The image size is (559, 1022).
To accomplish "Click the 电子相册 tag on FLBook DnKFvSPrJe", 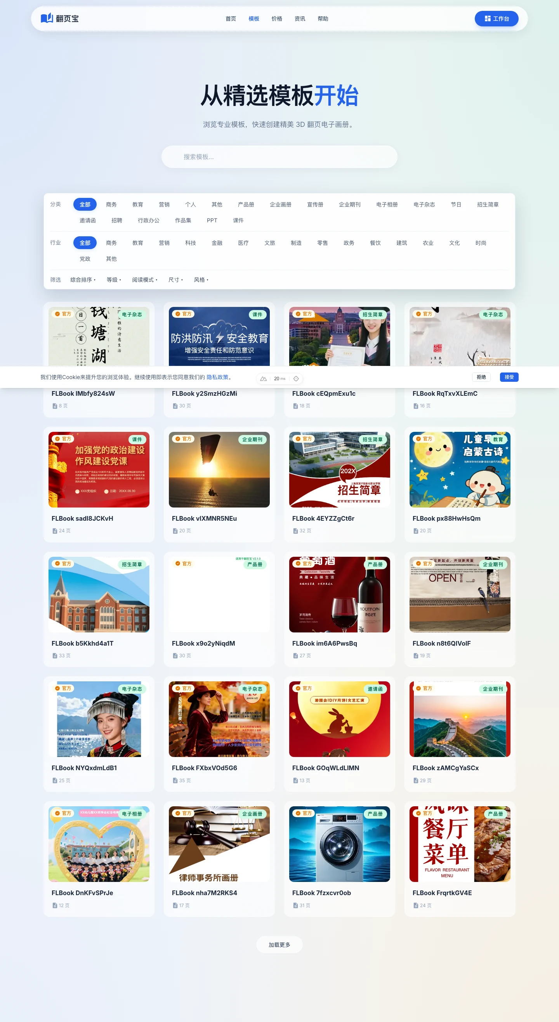I will tap(132, 814).
